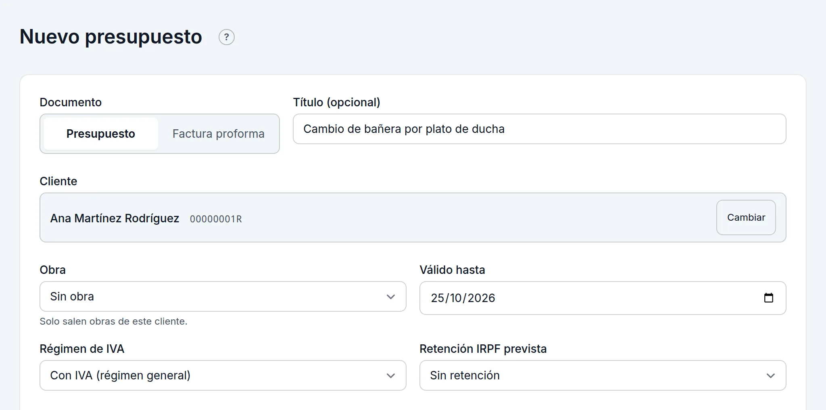The width and height of the screenshot is (826, 410).
Task: Open the calendar picker in Válido hasta
Action: [x=768, y=298]
